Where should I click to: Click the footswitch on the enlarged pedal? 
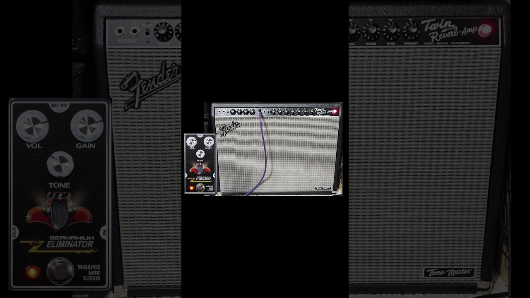pyautogui.click(x=60, y=271)
